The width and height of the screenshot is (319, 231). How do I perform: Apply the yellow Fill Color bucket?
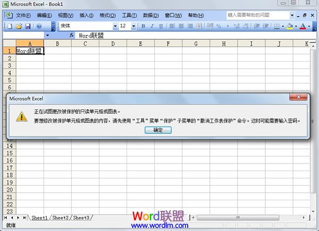click(290, 26)
